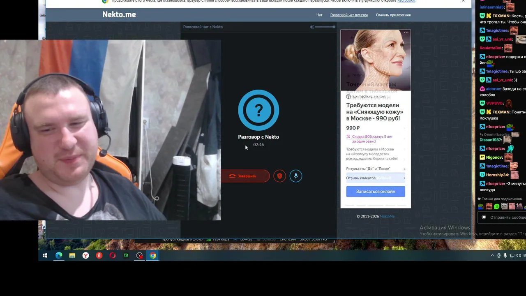Image resolution: width=526 pixels, height=296 pixels.
Task: Adjust the voice chat volume slider
Action: (325, 27)
